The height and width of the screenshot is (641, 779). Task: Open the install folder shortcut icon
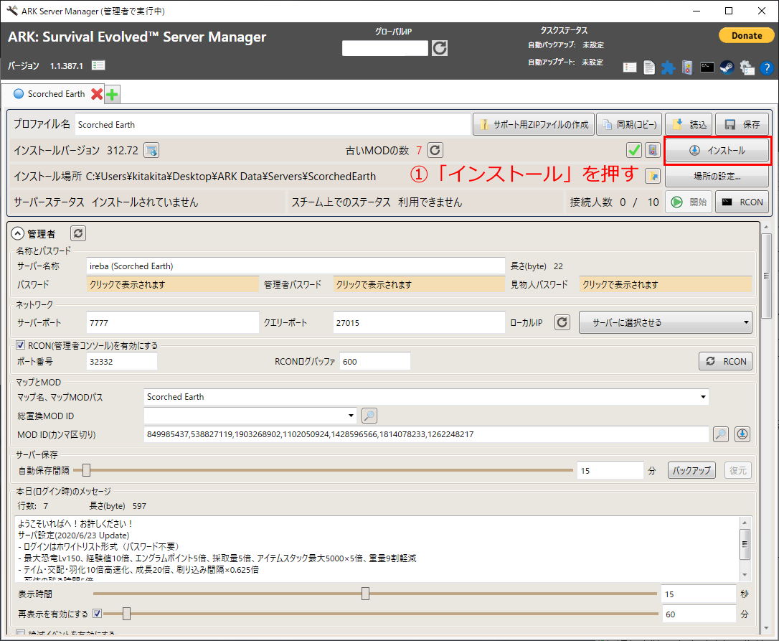pyautogui.click(x=653, y=176)
